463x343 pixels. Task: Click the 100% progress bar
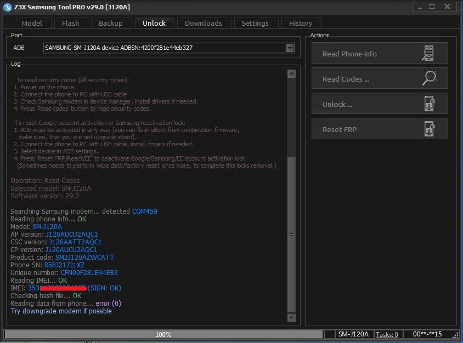click(x=163, y=334)
